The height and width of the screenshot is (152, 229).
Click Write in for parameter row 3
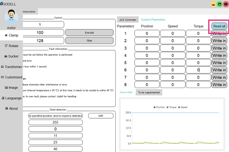tap(219, 48)
